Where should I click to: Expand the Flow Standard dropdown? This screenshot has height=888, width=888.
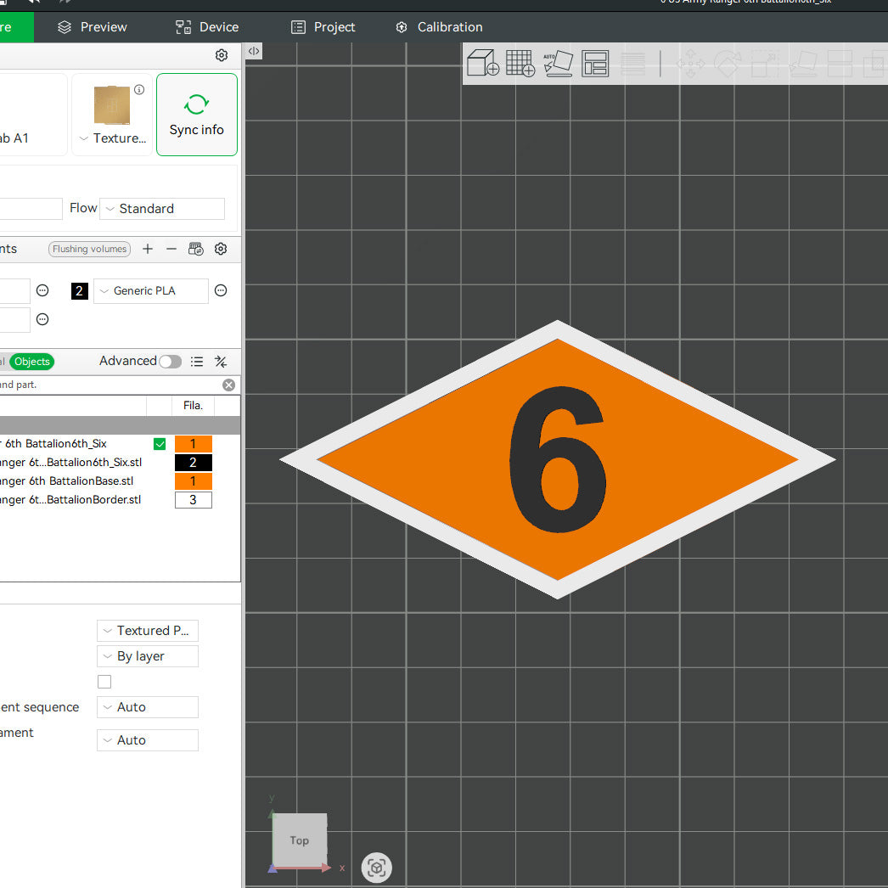[161, 209]
